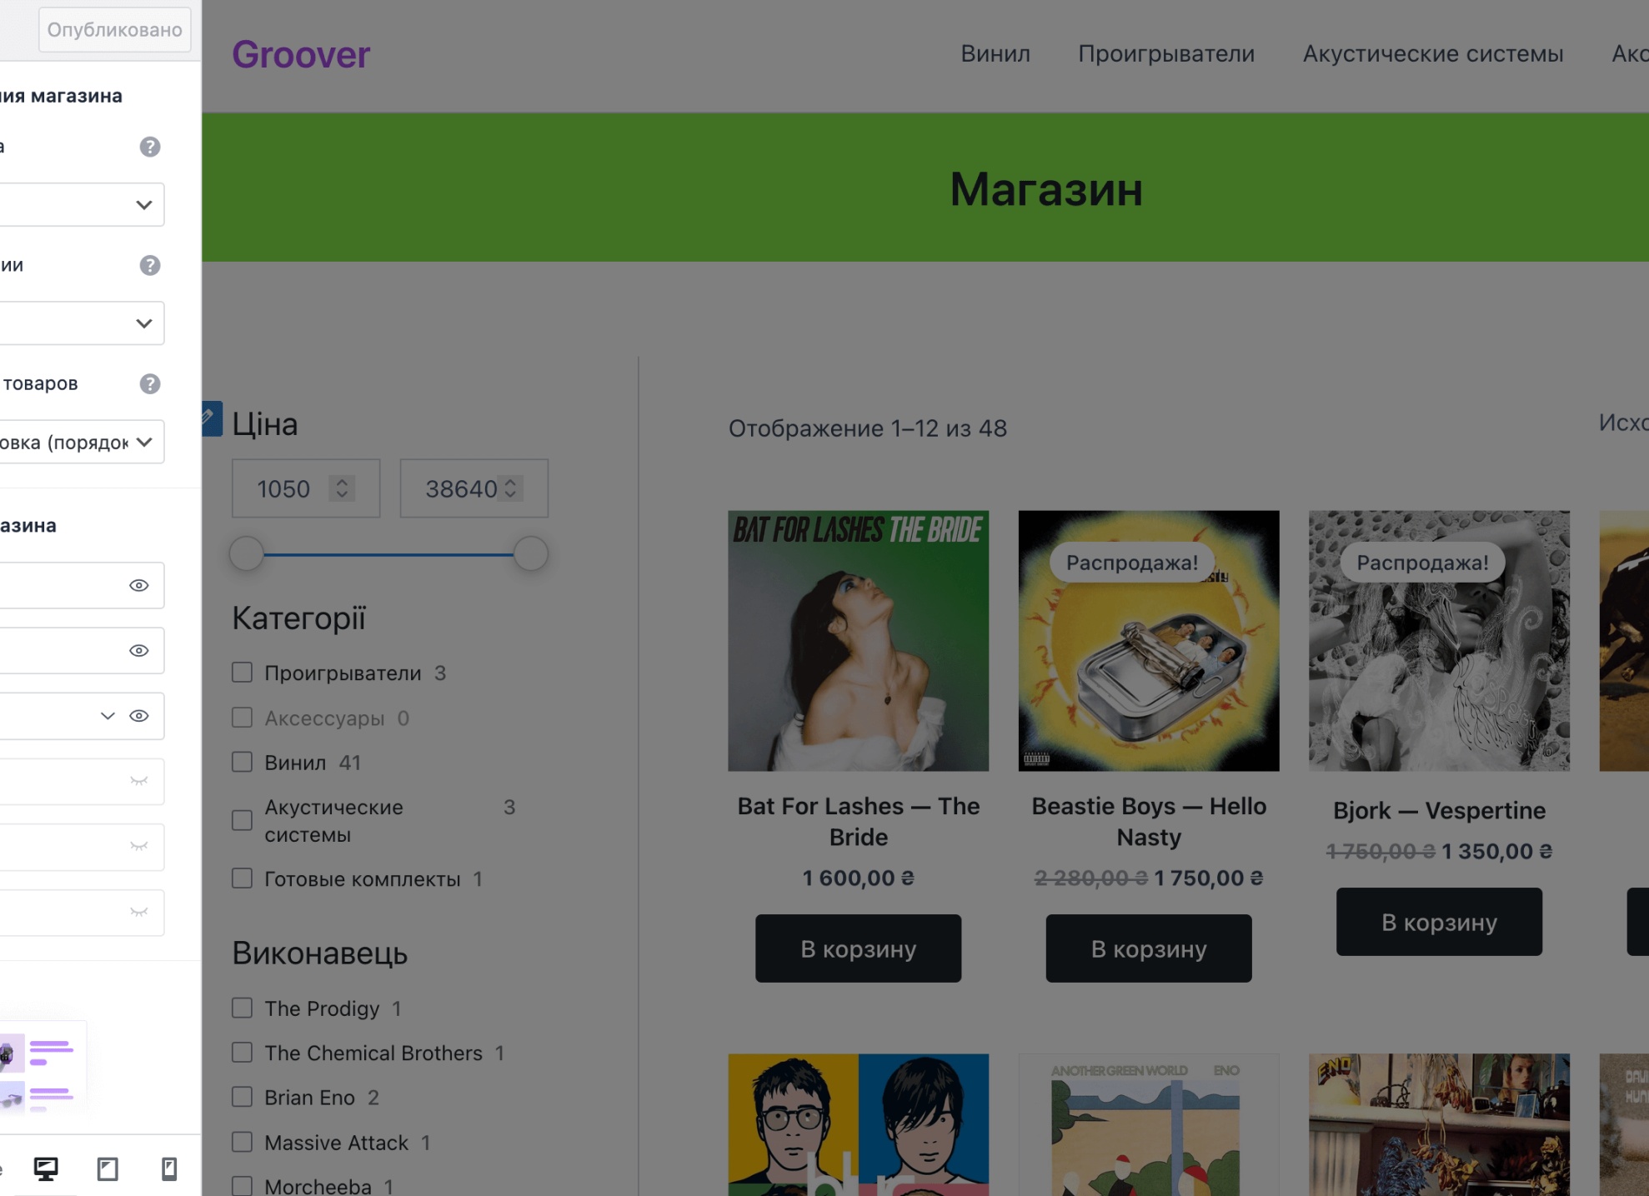
Task: Open the Исх sorting dropdown on shop page
Action: pos(1623,423)
